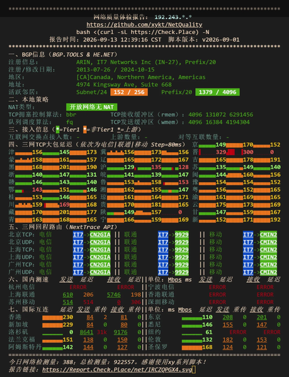Viewport: 289px width, 377px height.
Task: Click total check count 922557
Action: coord(124,362)
